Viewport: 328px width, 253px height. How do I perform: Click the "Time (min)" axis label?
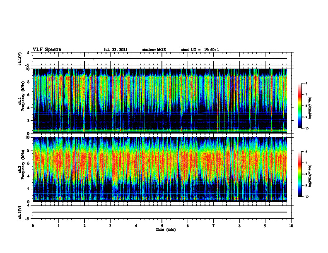pos(166,229)
